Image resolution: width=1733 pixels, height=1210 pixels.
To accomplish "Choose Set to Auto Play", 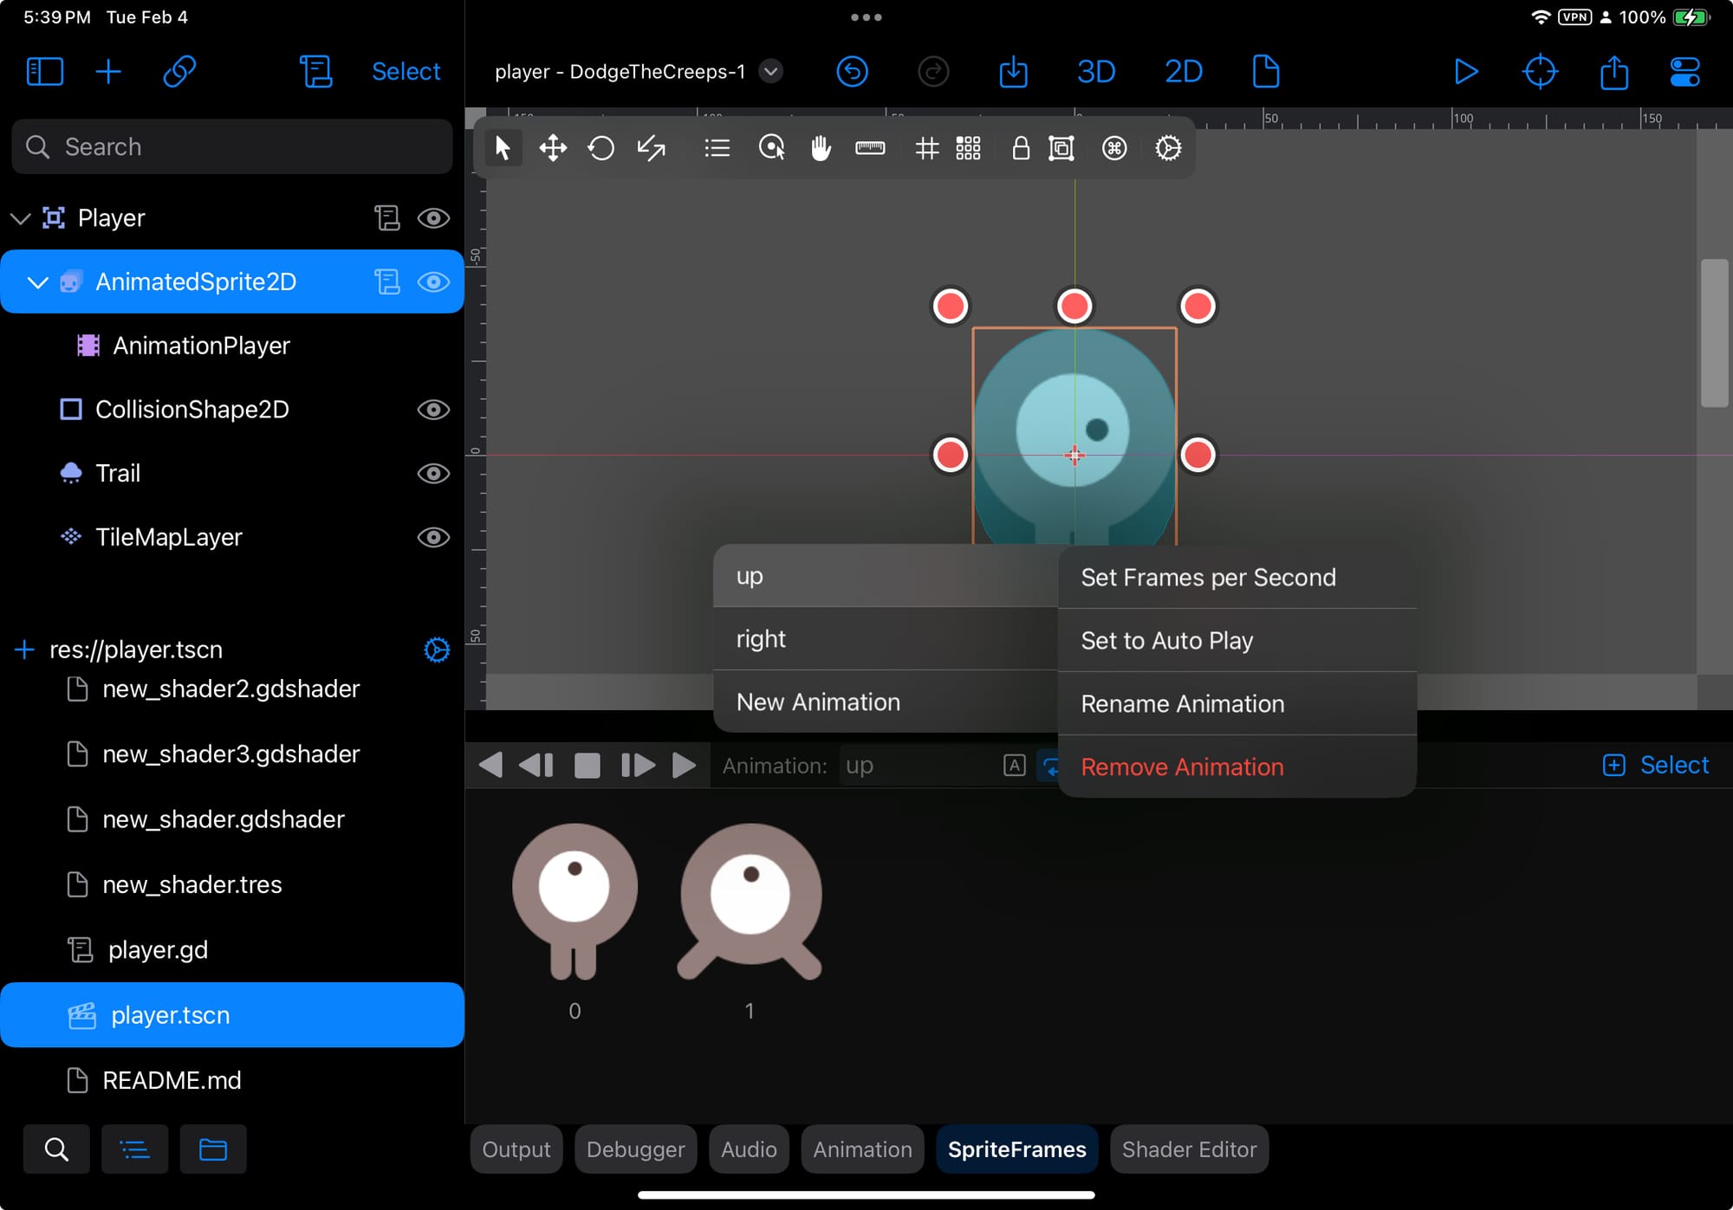I will point(1166,641).
